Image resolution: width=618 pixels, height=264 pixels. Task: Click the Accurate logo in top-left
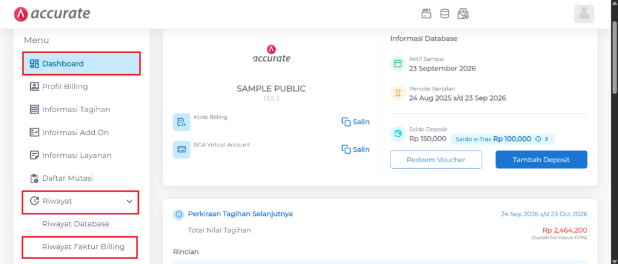pos(52,13)
